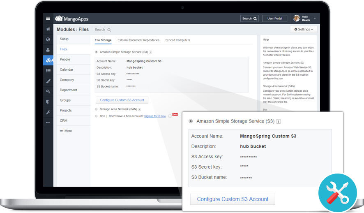
Task: Click the highlighted Modules cubes icon
Action: click(48, 60)
